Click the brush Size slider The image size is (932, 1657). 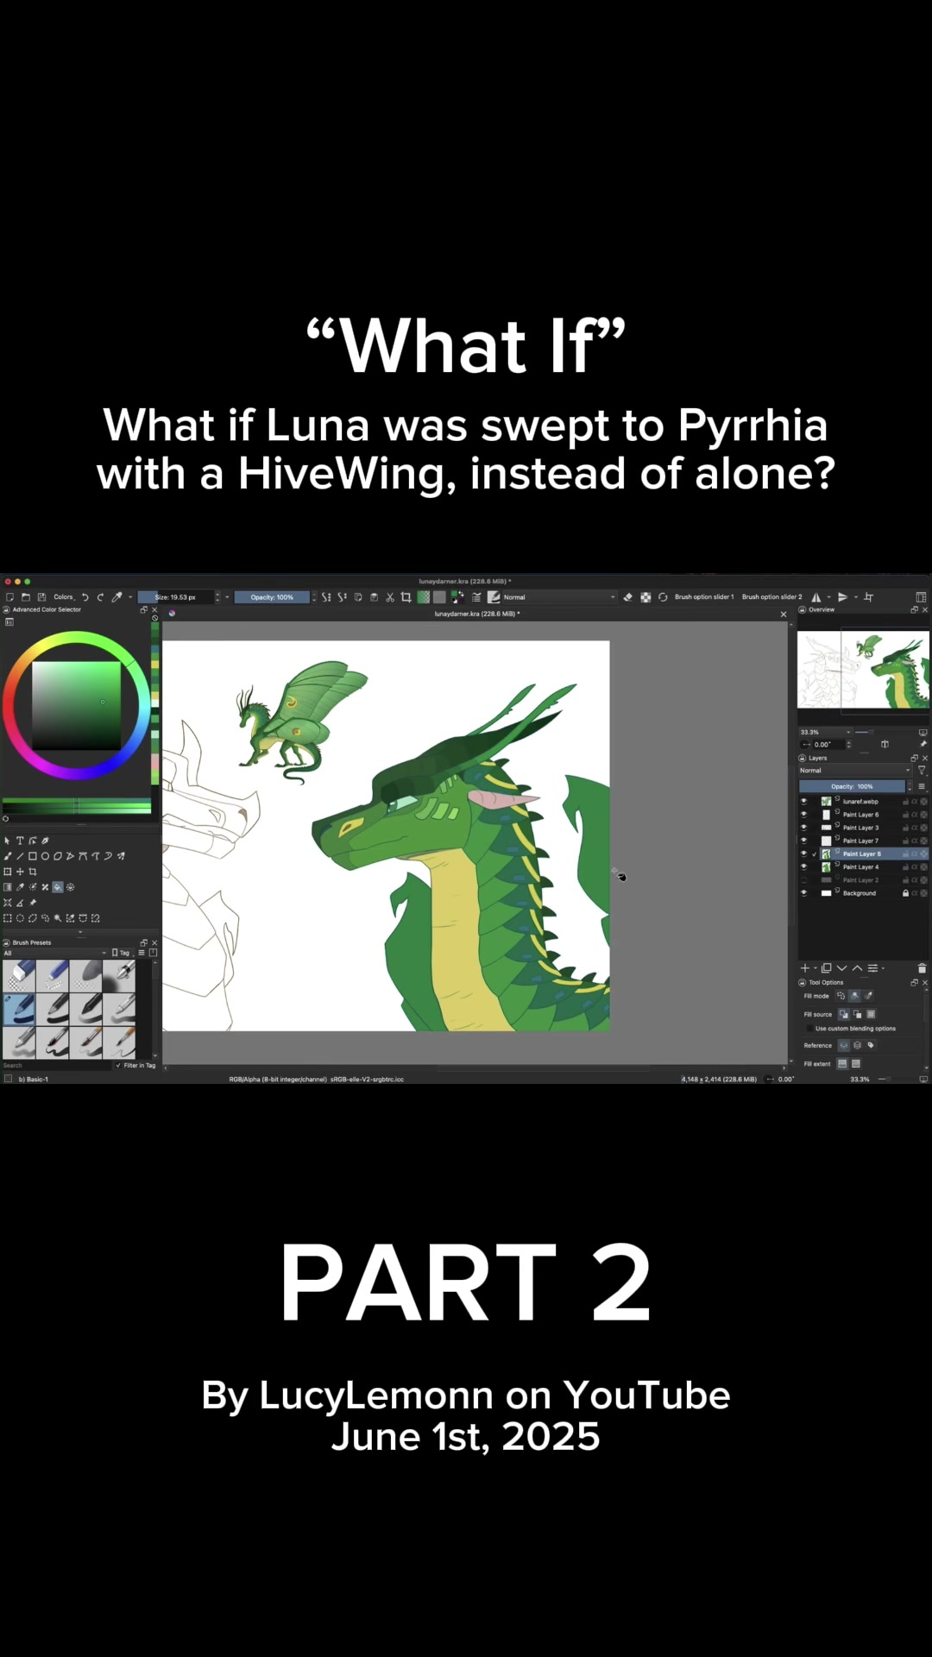(175, 597)
